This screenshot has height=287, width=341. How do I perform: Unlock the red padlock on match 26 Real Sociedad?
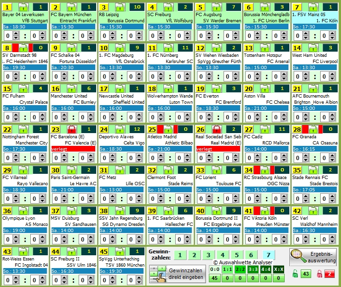(x=217, y=129)
